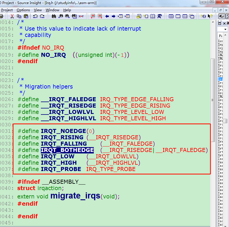Image resolution: width=229 pixels, height=227 pixels.
Task: Click the 'Migration helpers' comment text
Action: click(x=49, y=87)
